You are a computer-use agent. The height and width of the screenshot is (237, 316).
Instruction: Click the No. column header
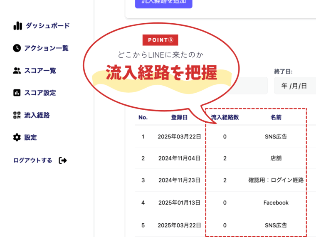pos(143,117)
